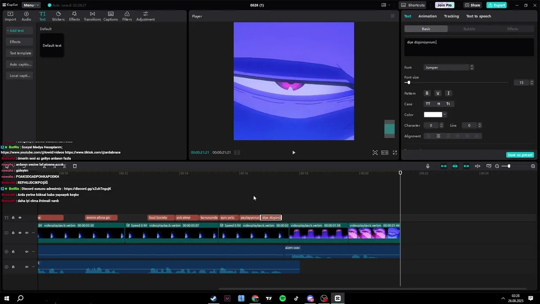Open the Stickers panel
This screenshot has height=304, width=540.
[x=58, y=16]
